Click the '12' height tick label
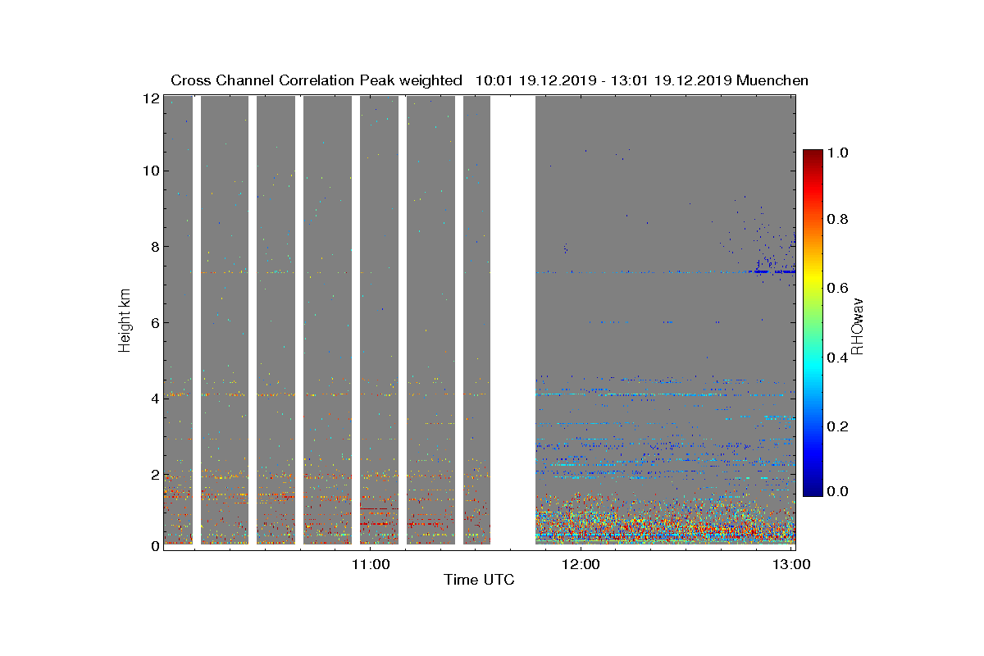The height and width of the screenshot is (656, 984). [x=149, y=98]
